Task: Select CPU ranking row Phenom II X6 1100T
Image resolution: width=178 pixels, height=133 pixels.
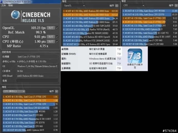Action: pos(150,37)
